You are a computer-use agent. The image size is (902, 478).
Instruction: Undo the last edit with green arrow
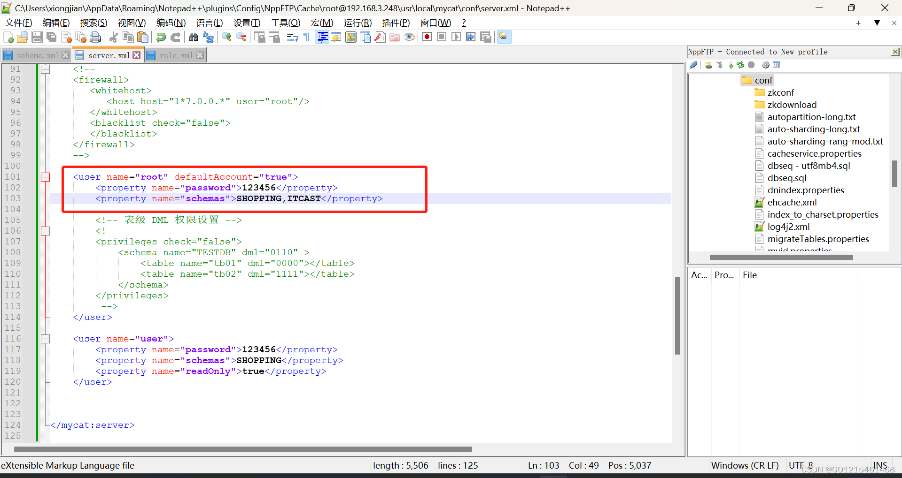[161, 37]
